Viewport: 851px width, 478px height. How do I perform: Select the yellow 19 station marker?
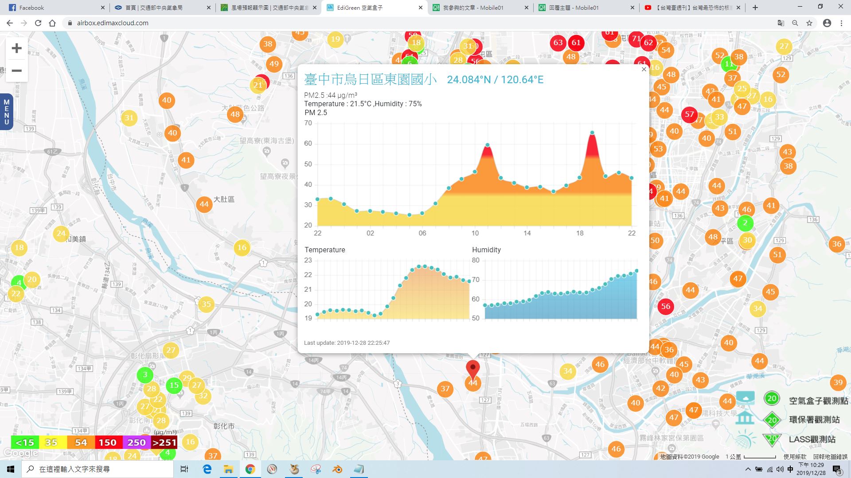[336, 39]
